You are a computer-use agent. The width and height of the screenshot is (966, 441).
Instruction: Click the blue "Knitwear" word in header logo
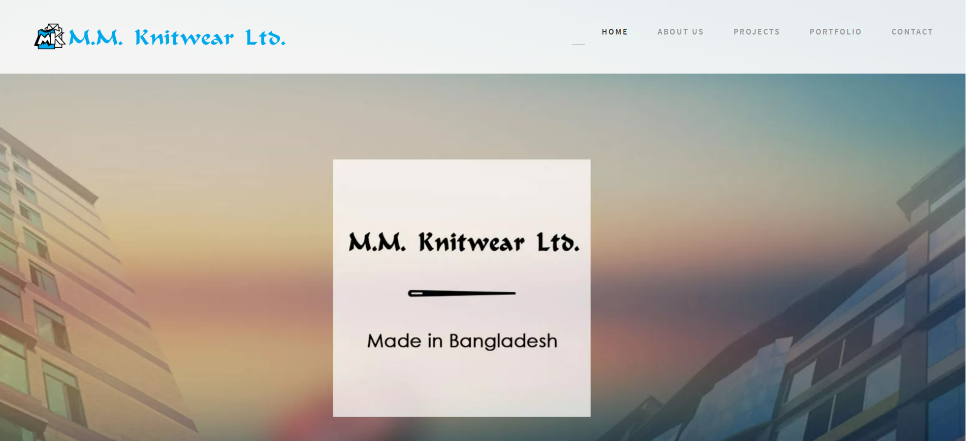click(184, 38)
